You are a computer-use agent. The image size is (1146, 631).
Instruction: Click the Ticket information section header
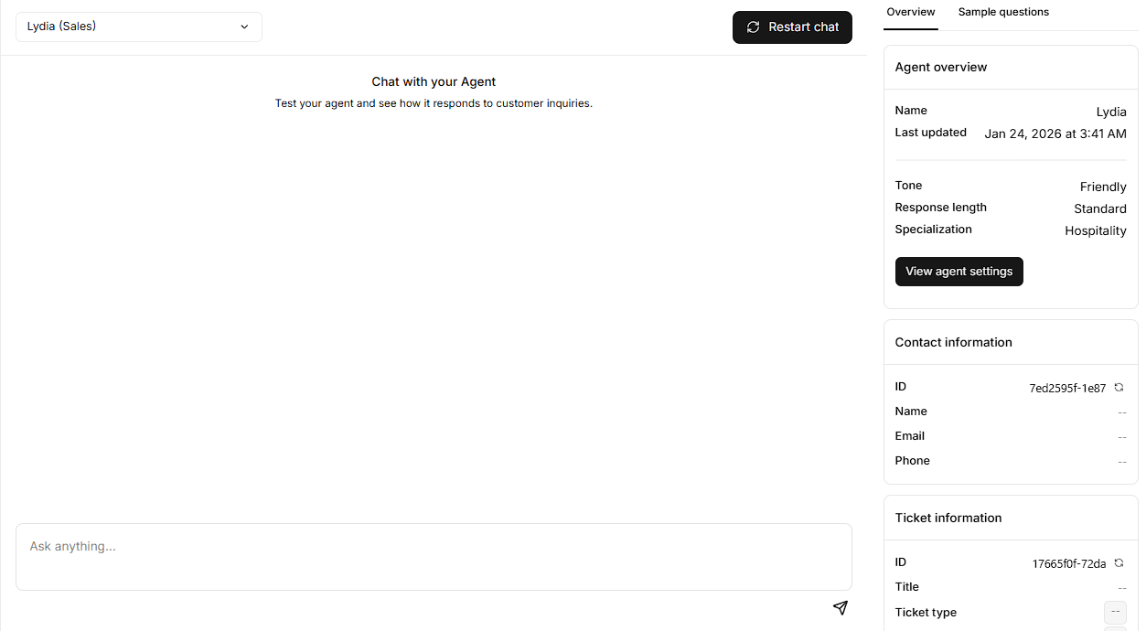click(x=948, y=518)
